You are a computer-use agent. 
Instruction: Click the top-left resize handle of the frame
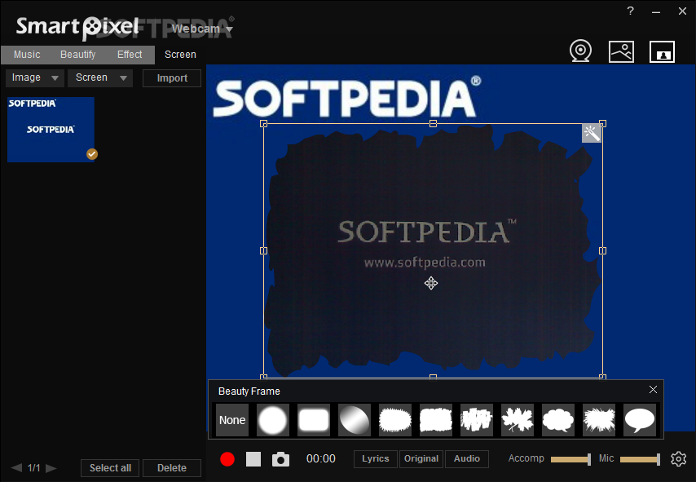tap(264, 123)
